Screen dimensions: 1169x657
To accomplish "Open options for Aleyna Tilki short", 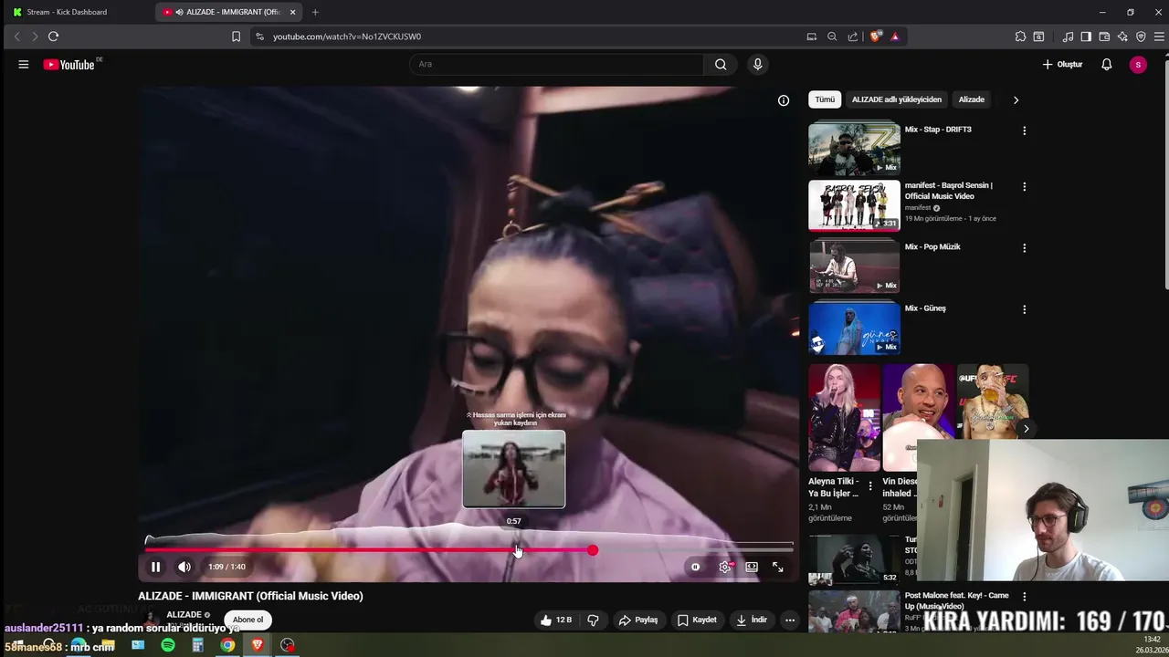I will 869,486.
